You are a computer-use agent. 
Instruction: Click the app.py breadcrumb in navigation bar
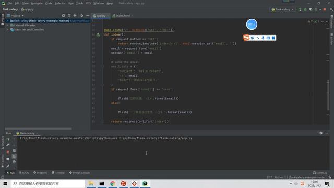tap(28, 9)
